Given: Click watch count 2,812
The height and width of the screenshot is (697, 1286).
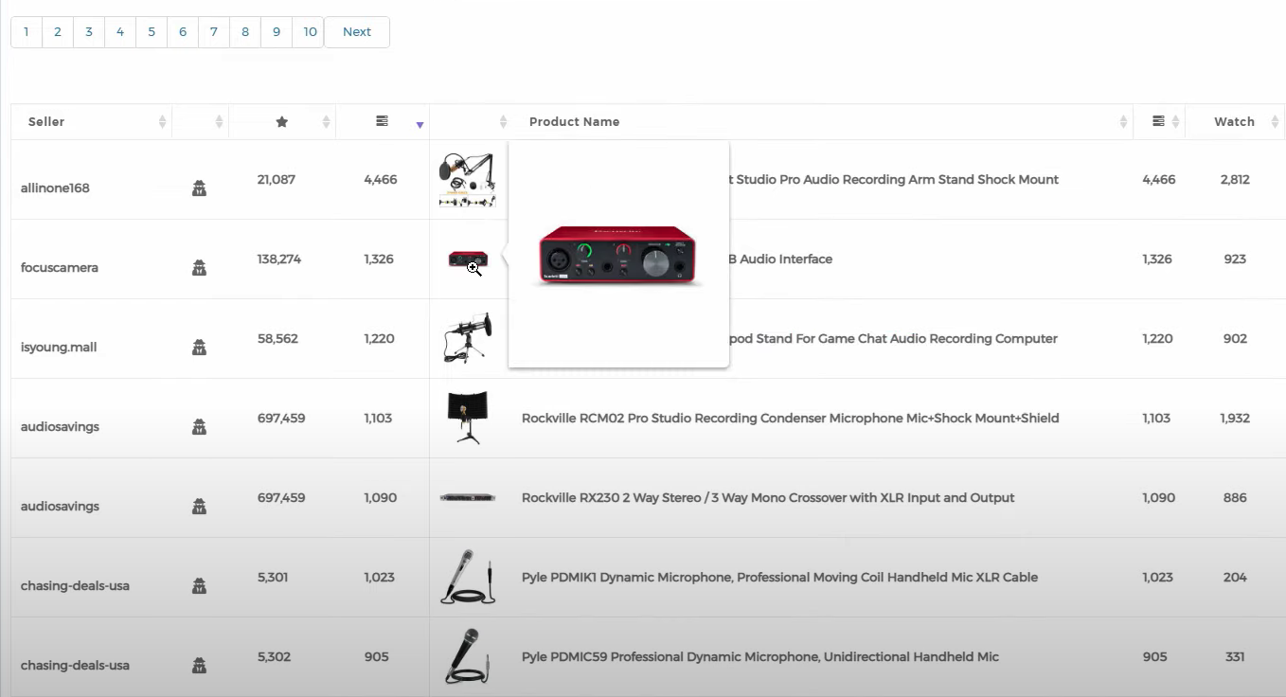Looking at the screenshot, I should pyautogui.click(x=1235, y=180).
